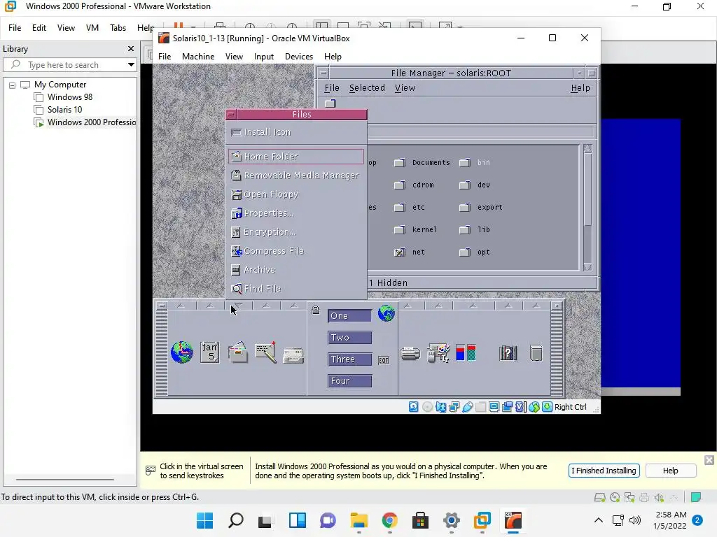Click the parent folder icon in File Manager path bar
Screen dimensions: 717x537
tap(330, 103)
